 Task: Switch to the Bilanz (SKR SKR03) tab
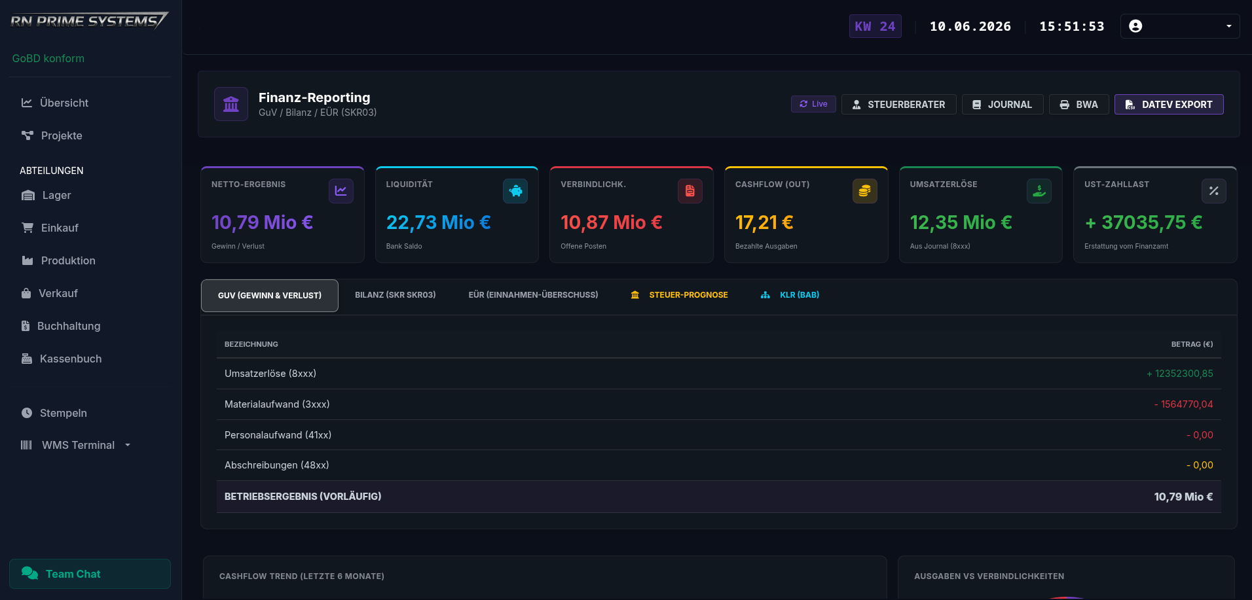point(396,295)
